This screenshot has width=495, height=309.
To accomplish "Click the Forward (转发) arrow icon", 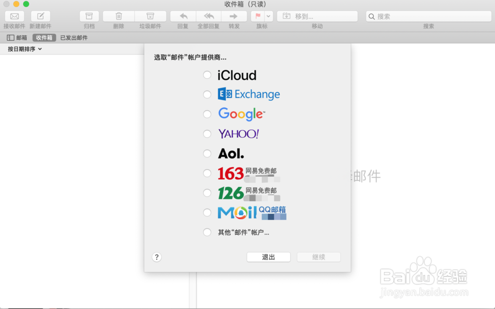I will click(x=234, y=16).
